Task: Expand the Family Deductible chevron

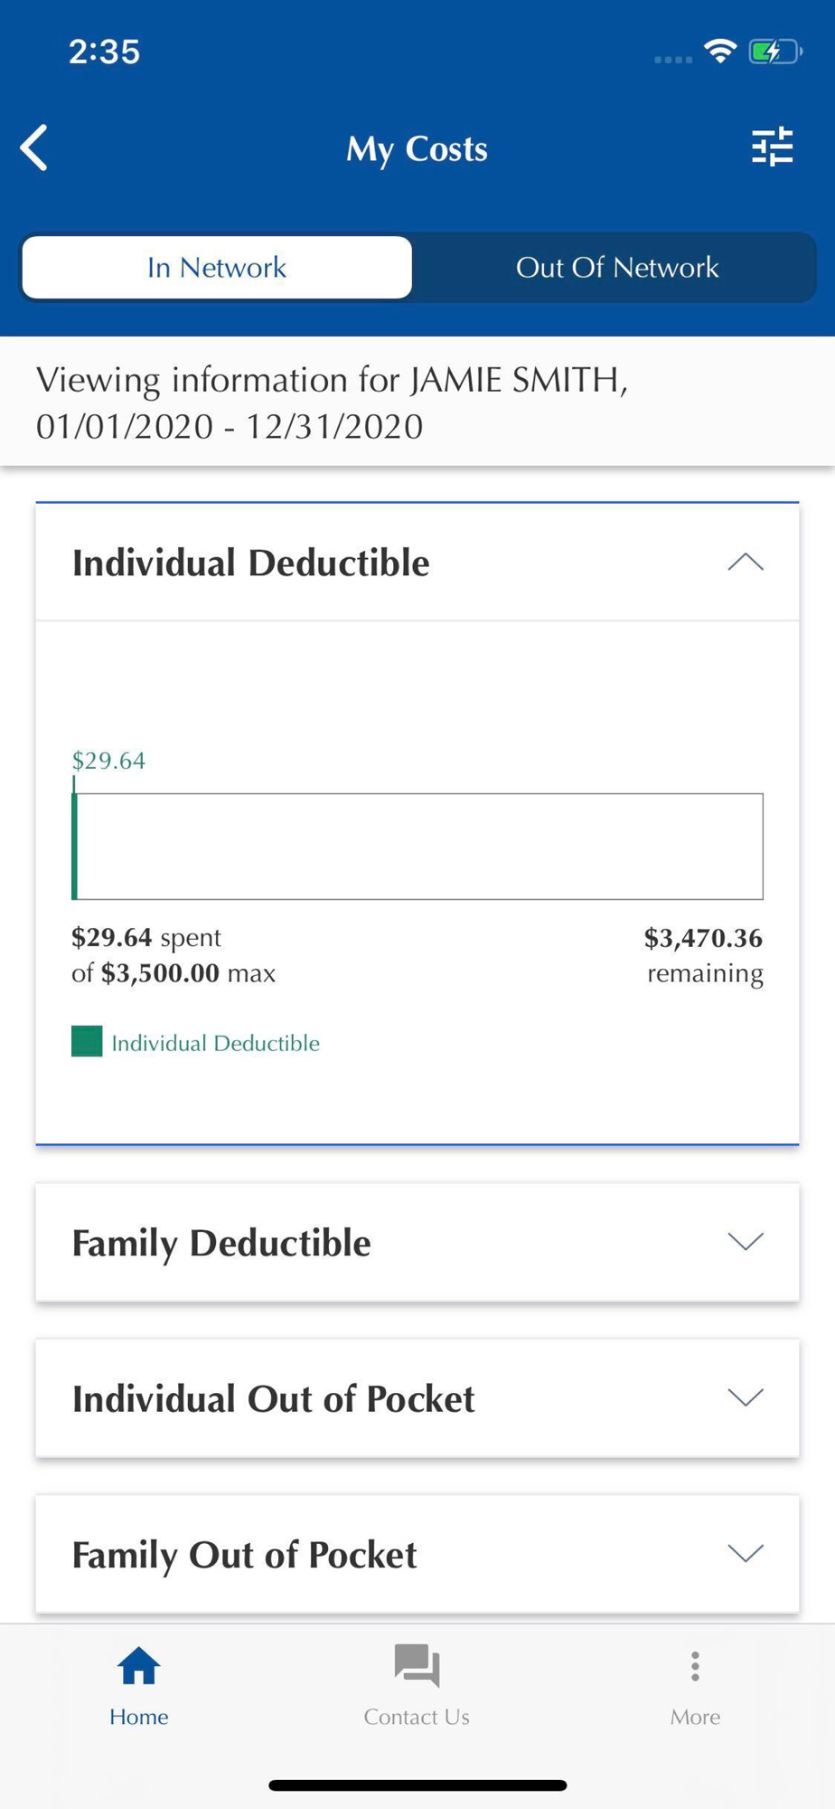Action: [746, 1241]
